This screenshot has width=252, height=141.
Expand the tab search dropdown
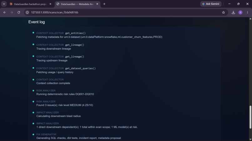(4, 4)
